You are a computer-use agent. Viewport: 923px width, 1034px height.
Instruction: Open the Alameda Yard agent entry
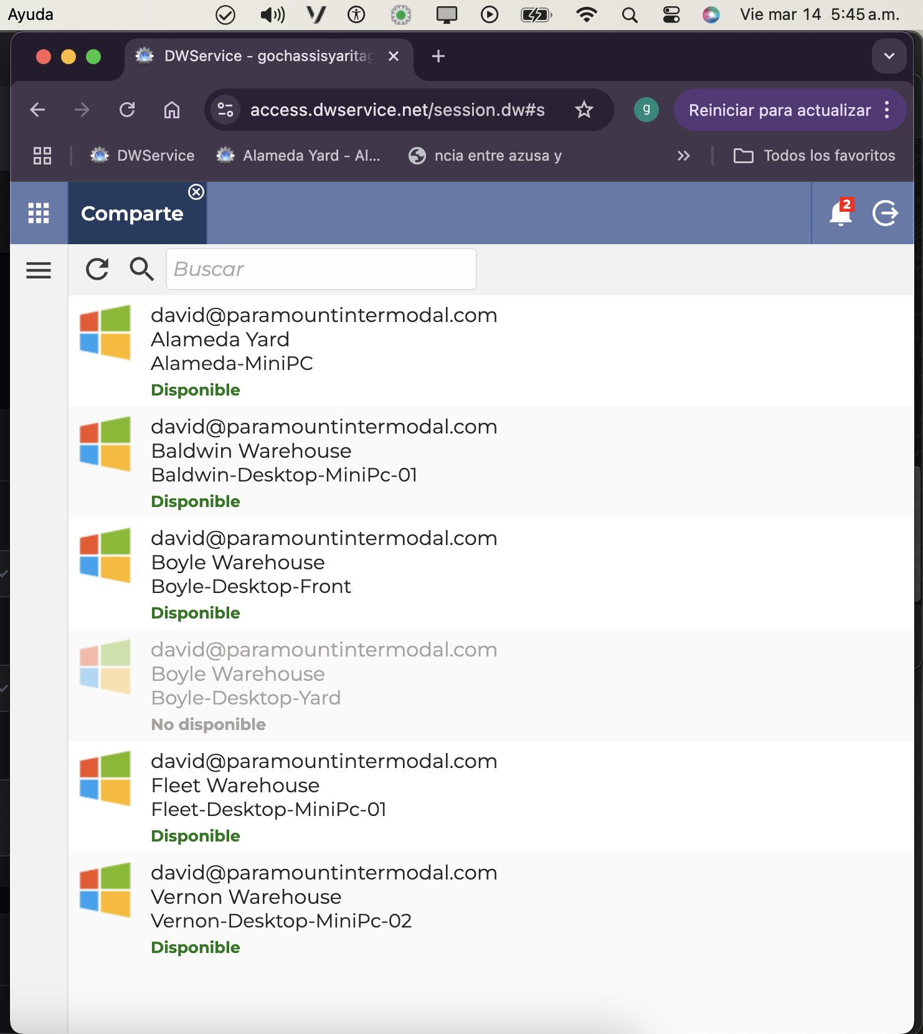click(x=491, y=351)
